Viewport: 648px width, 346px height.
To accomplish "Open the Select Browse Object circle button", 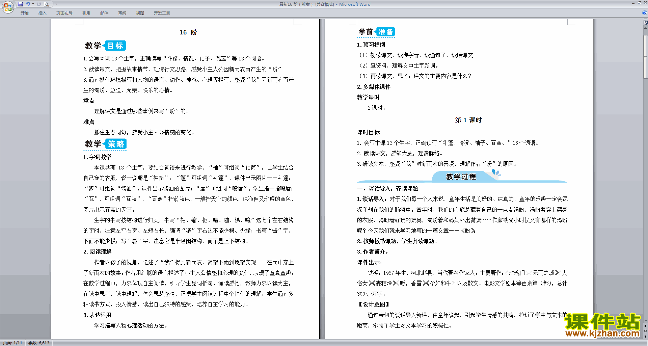I will tap(645, 331).
